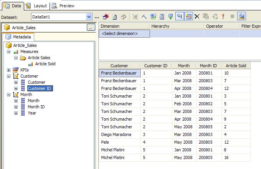Collapse the Customer dimension node
The height and width of the screenshot is (169, 261).
tap(9, 76)
